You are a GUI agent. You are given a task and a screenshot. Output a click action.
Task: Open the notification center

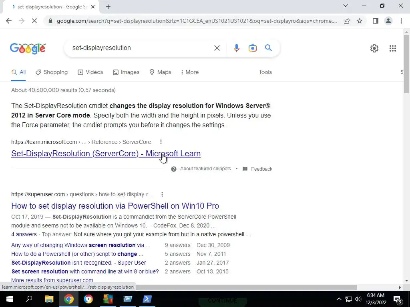pyautogui.click(x=398, y=299)
